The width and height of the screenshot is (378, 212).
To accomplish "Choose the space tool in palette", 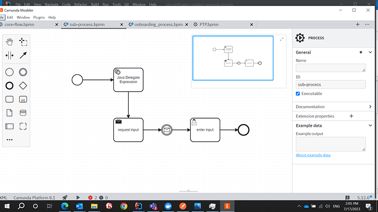I will pyautogui.click(x=9, y=56).
